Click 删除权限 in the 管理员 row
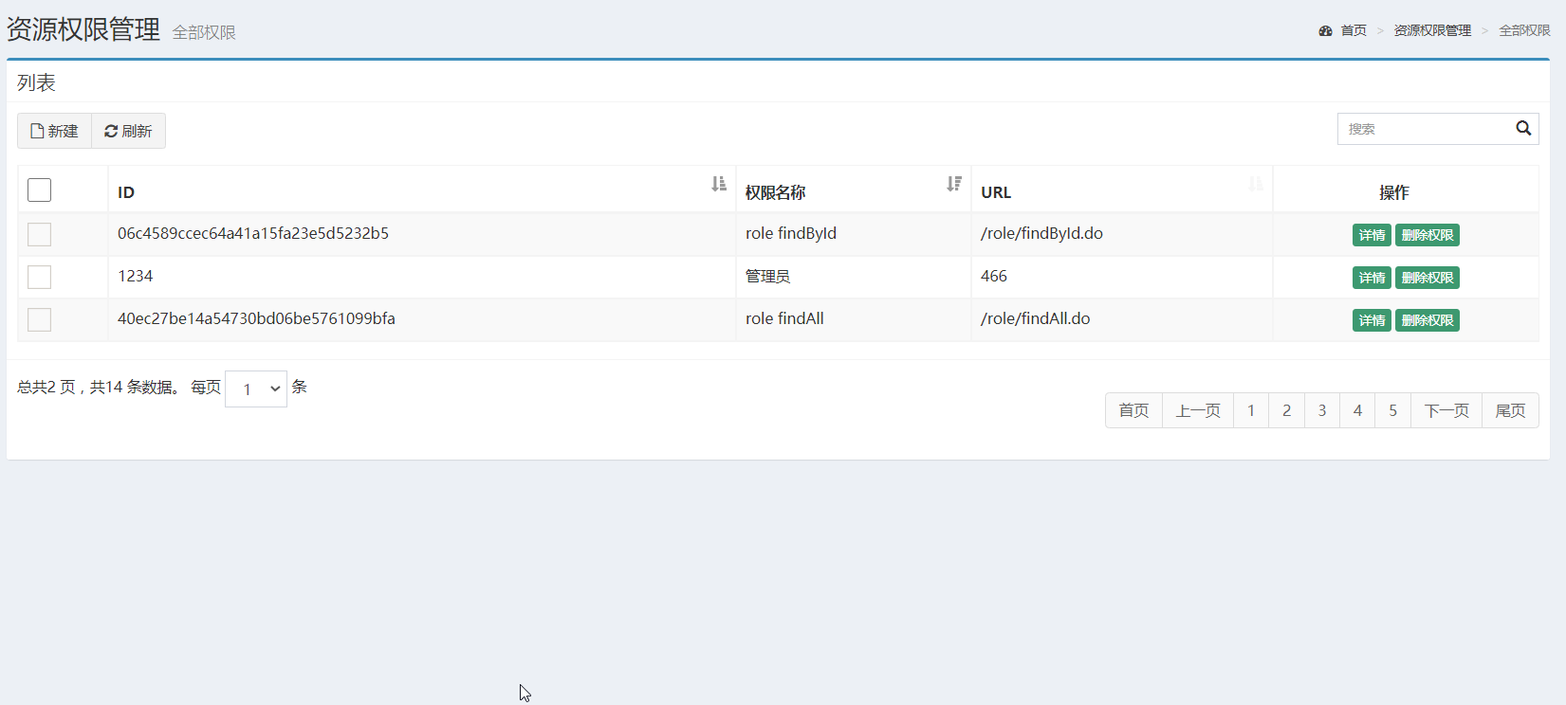This screenshot has height=705, width=1566. click(1428, 278)
